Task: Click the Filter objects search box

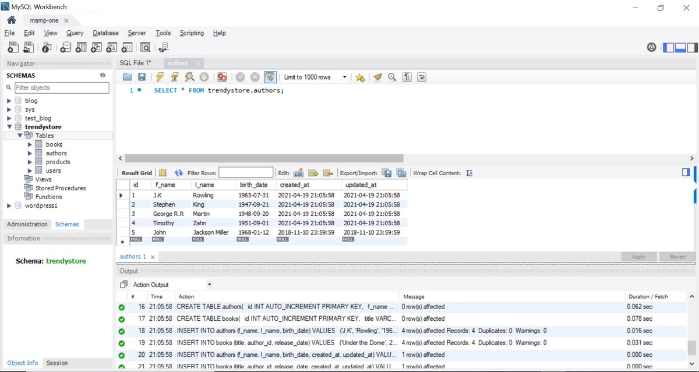Action: (62, 87)
